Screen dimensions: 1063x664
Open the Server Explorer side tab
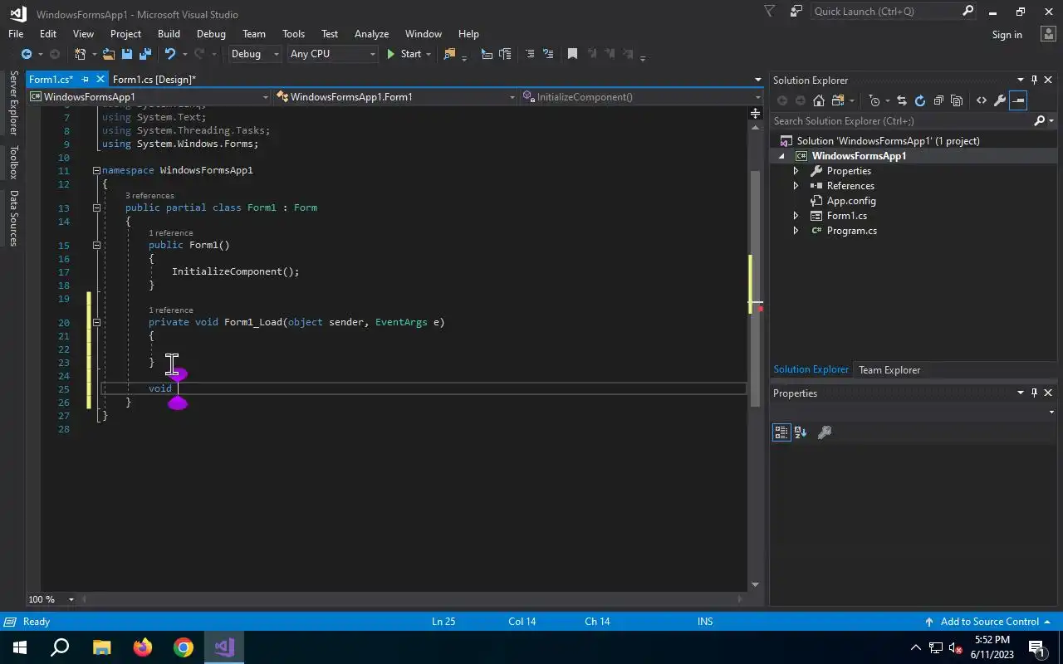pos(13,103)
